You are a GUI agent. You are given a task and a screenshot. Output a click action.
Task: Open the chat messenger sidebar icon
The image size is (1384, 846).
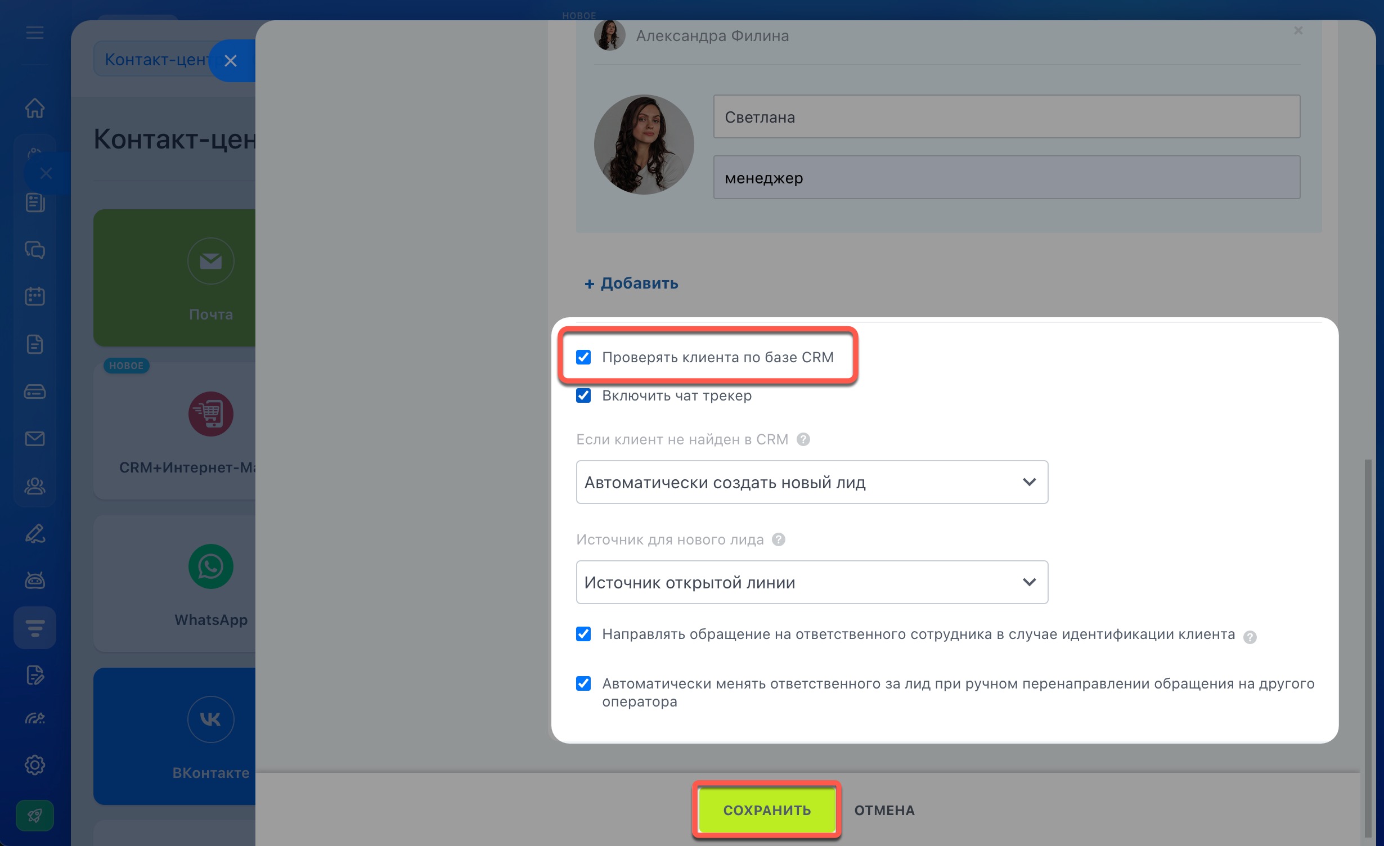[35, 249]
